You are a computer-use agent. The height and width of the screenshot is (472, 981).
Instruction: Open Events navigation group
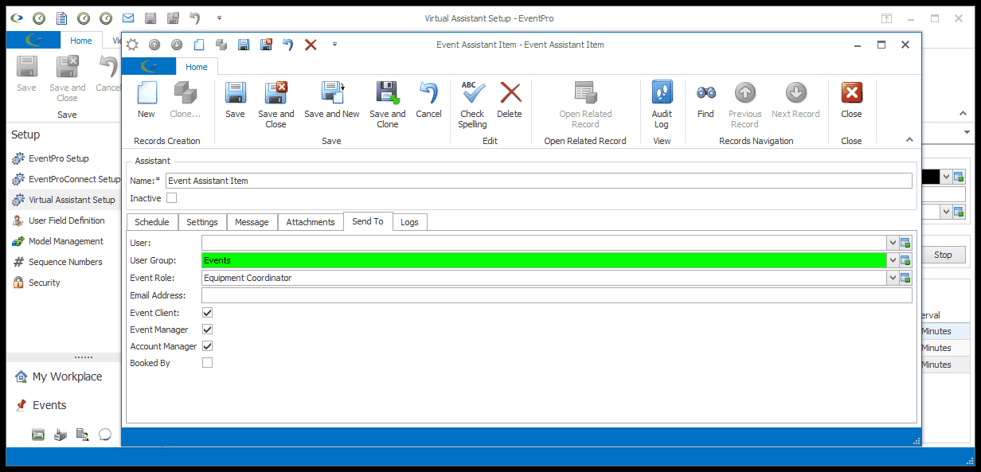tap(40, 405)
